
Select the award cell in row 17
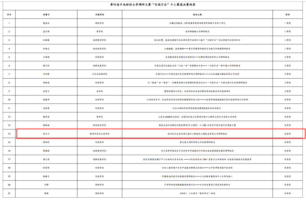(288, 160)
